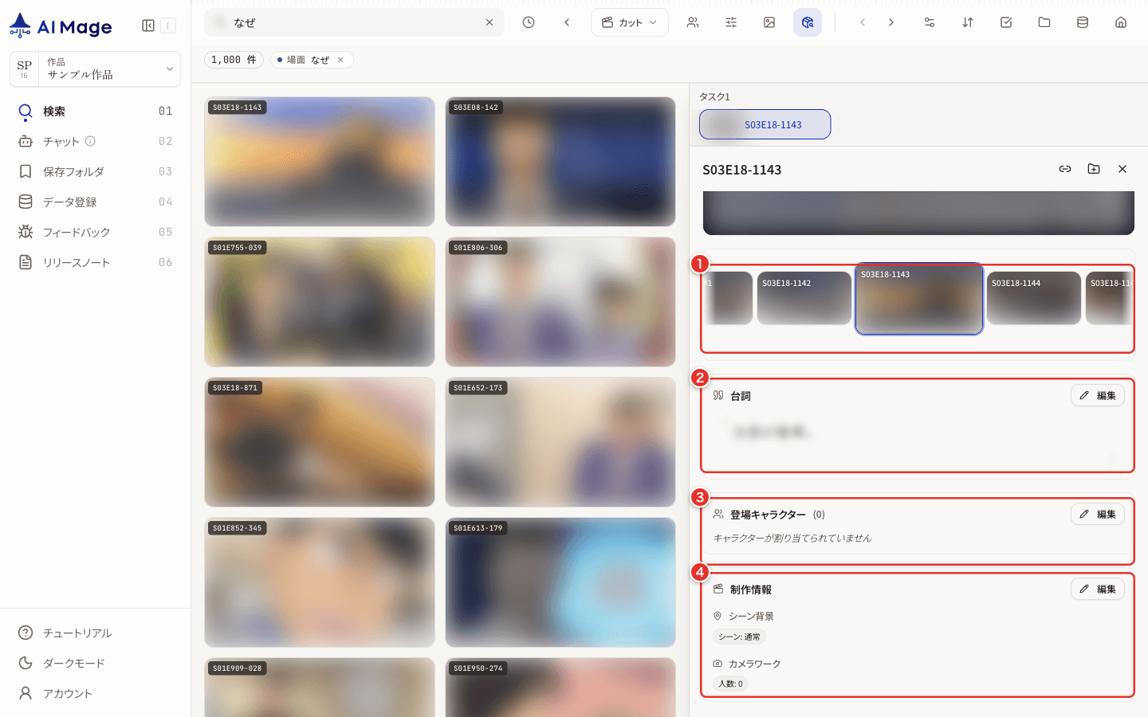
Task: Click the back chevron beside the clock icon
Action: pyautogui.click(x=567, y=22)
